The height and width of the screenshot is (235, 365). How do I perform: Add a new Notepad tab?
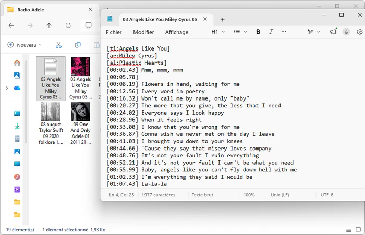pos(222,20)
